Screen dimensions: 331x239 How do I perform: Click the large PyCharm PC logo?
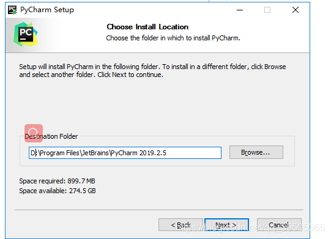[26, 34]
